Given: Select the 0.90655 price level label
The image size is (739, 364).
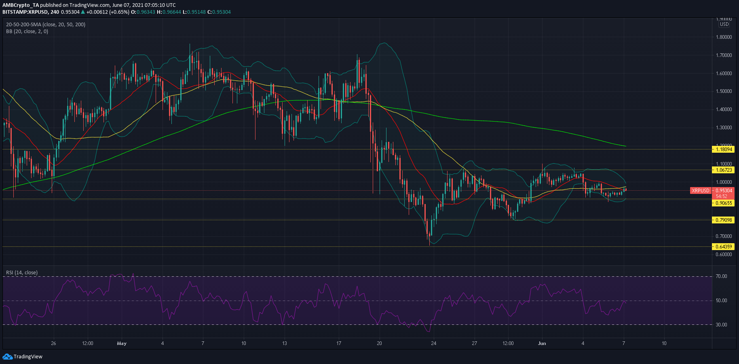Looking at the screenshot, I should pos(724,203).
